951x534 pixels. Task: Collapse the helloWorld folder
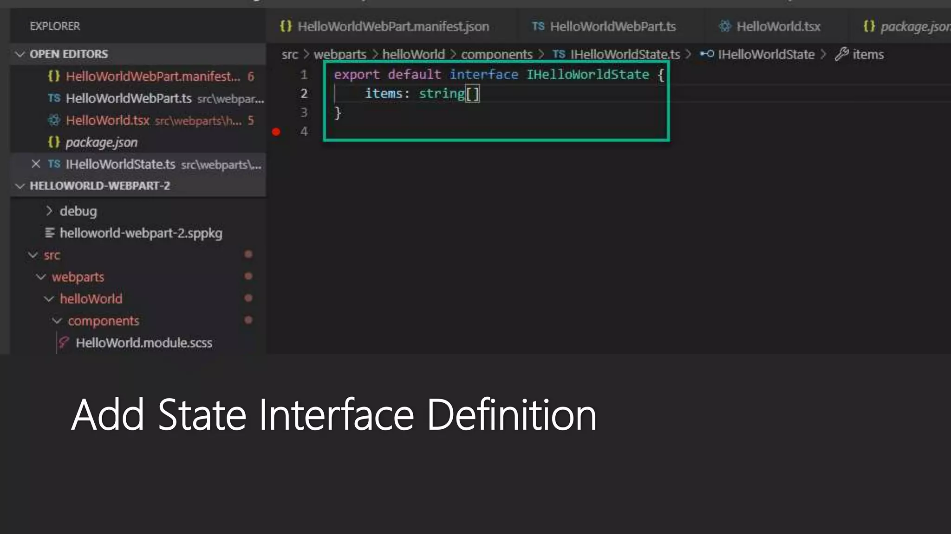pos(49,299)
